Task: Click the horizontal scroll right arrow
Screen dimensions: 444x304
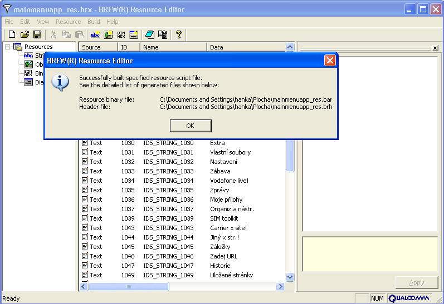Action: [x=280, y=286]
